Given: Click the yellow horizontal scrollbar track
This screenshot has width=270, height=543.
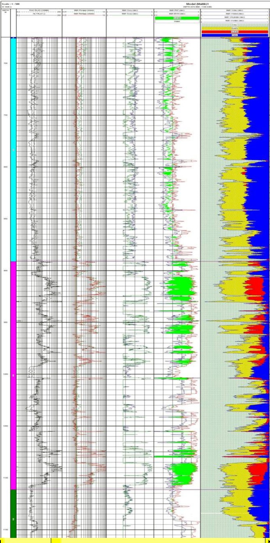Looking at the screenshot, I should 156,541.
